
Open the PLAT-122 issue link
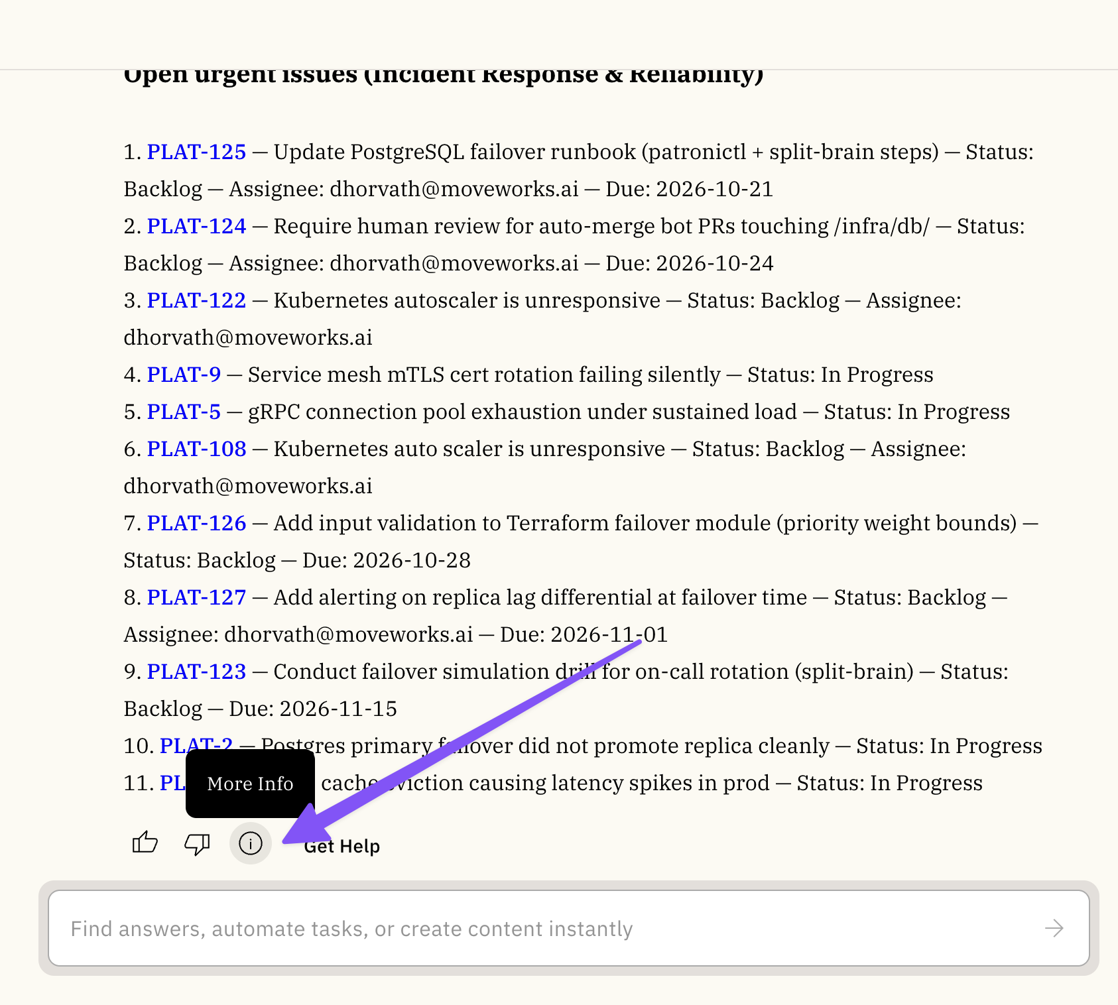point(196,300)
